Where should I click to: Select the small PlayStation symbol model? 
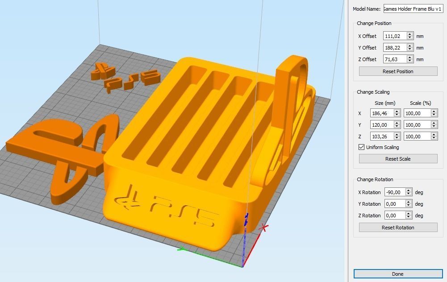pos(103,71)
